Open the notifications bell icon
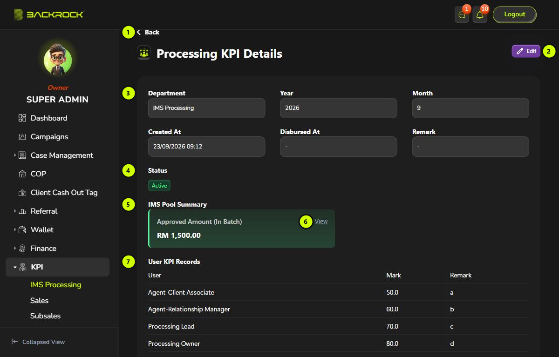The height and width of the screenshot is (357, 559). coord(480,14)
